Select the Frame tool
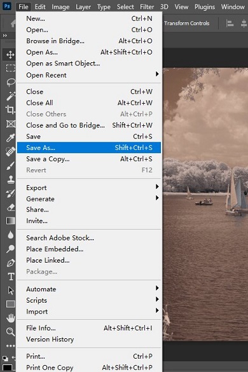Viewport: 248px width, 372px height. pyautogui.click(x=10, y=123)
